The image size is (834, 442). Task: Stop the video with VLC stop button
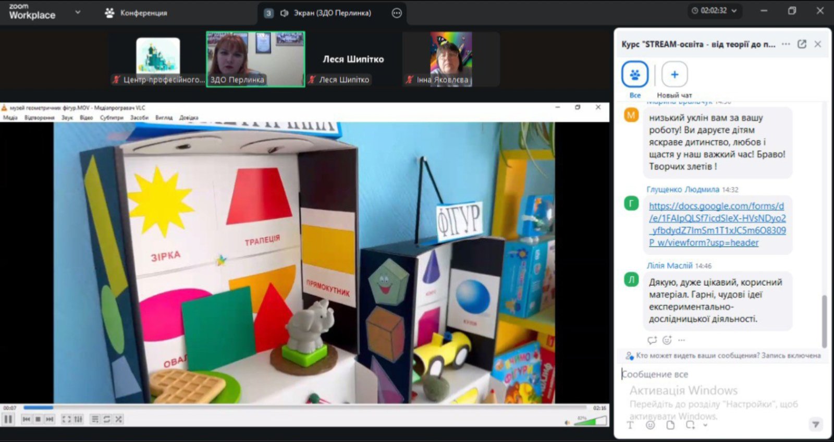(38, 419)
